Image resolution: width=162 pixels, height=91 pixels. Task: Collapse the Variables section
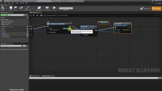click(x=1, y=31)
